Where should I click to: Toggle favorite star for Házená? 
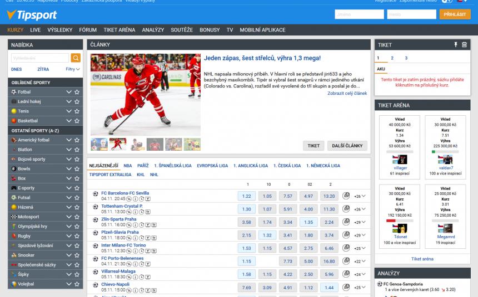[77, 207]
